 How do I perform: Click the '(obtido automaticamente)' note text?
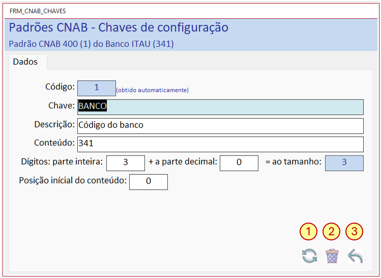(153, 90)
